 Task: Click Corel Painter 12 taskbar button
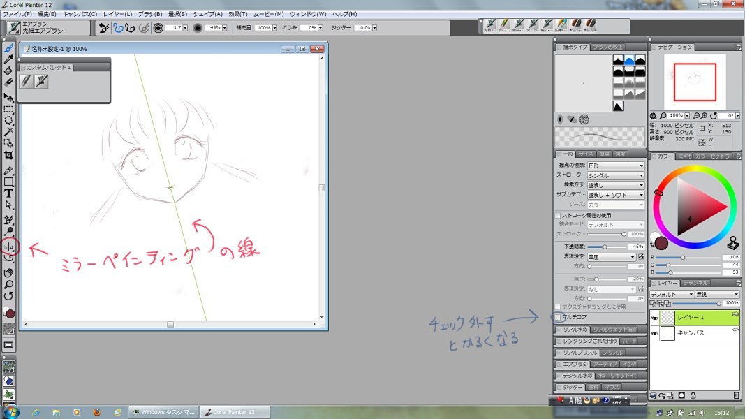point(235,412)
